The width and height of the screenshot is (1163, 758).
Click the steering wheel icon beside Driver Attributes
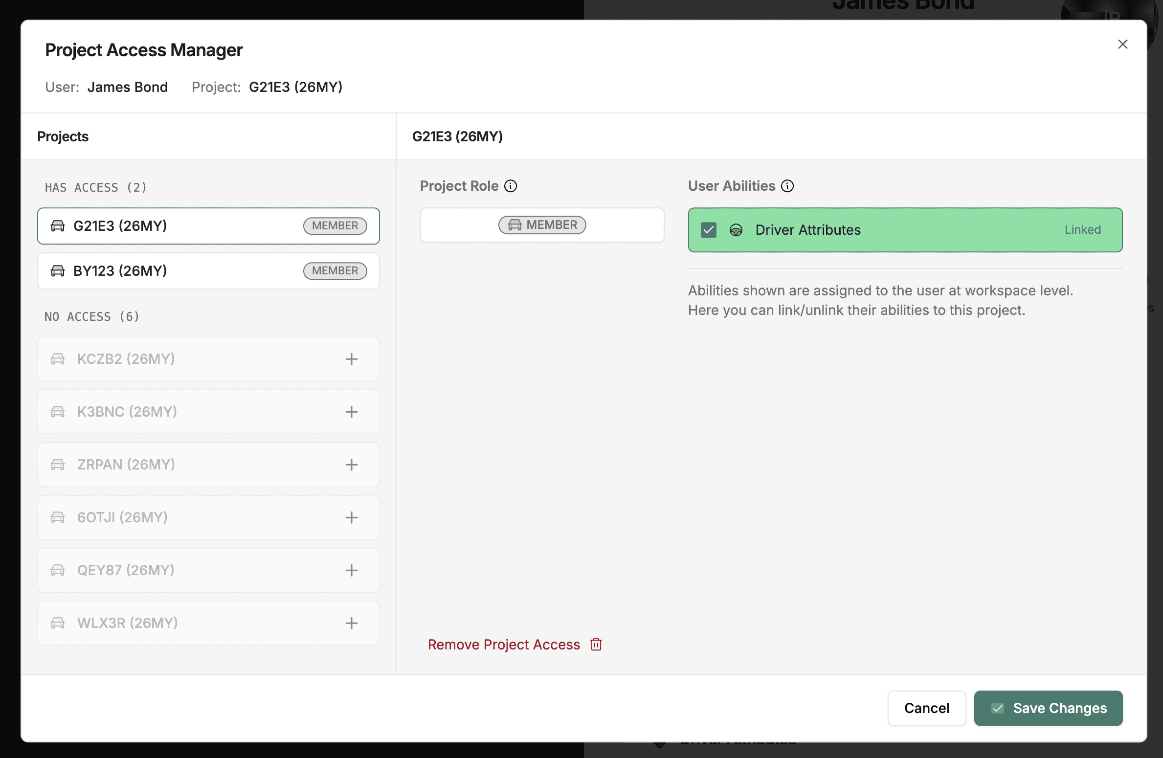pos(736,230)
